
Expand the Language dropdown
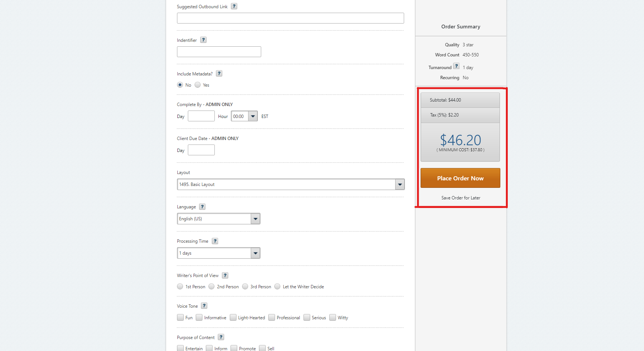coord(255,218)
